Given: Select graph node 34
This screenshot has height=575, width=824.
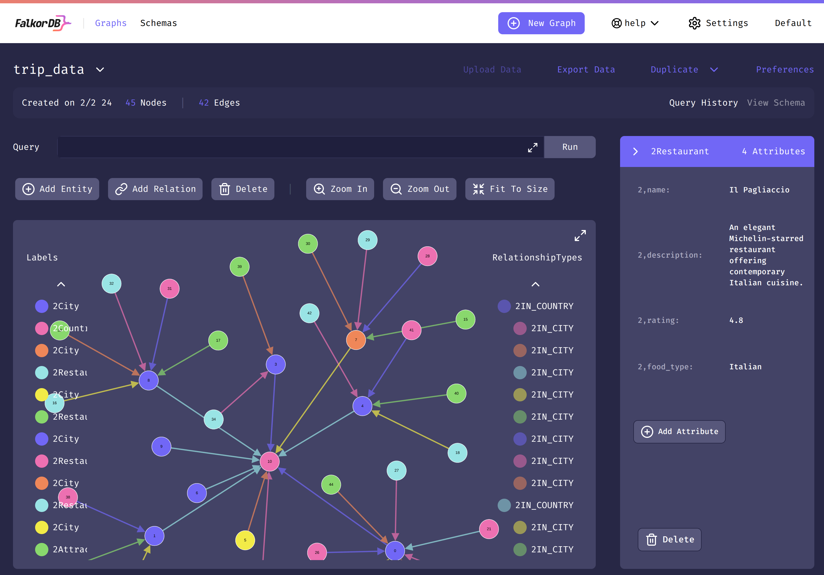Looking at the screenshot, I should point(214,419).
